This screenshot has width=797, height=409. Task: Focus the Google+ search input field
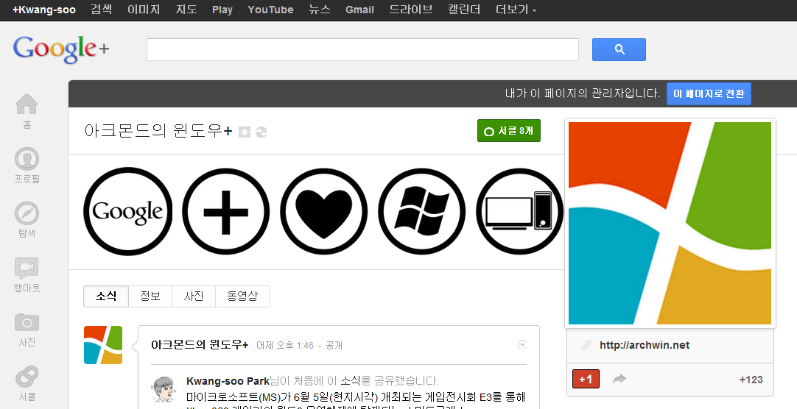click(362, 50)
